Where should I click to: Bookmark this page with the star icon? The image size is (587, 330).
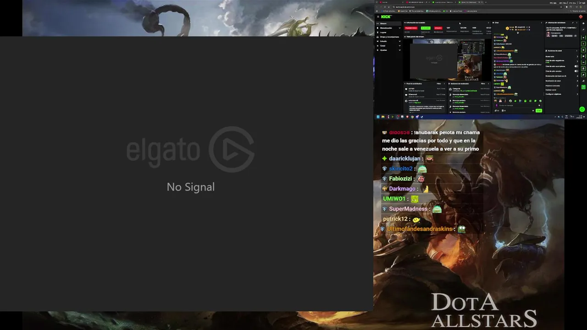pyautogui.click(x=561, y=7)
